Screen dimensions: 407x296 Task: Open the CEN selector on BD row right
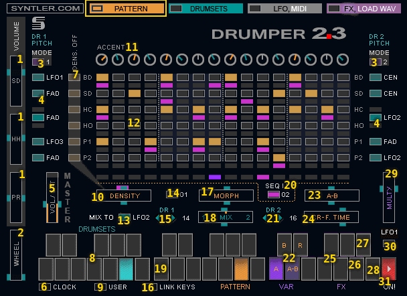376,77
